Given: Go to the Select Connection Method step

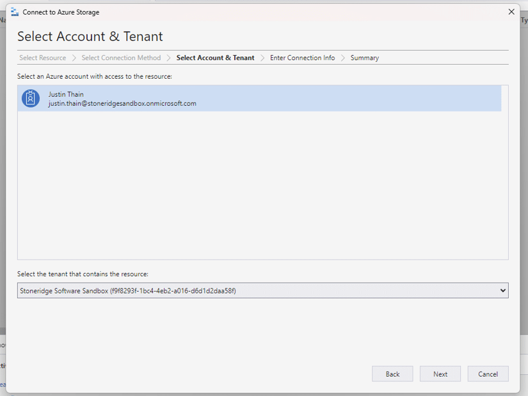Looking at the screenshot, I should 121,58.
